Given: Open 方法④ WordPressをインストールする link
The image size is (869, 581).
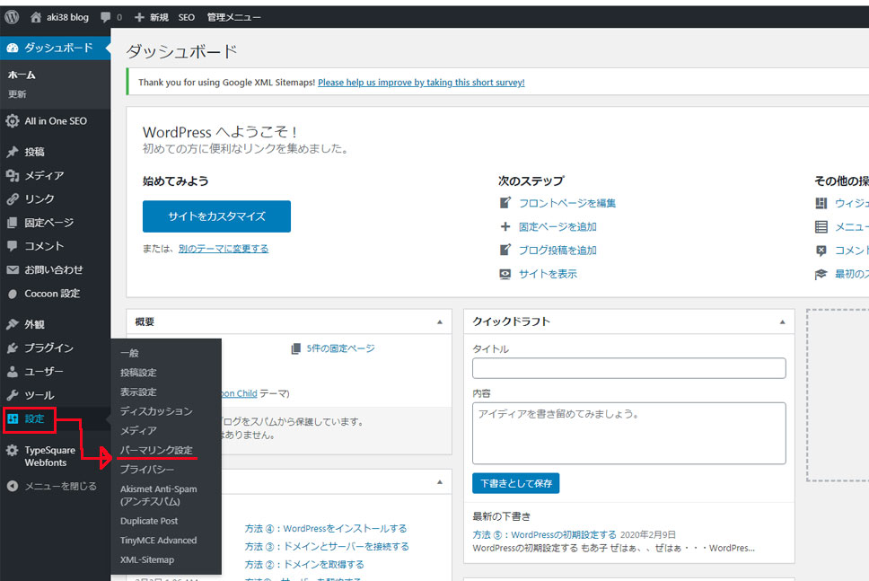Looking at the screenshot, I should point(326,529).
